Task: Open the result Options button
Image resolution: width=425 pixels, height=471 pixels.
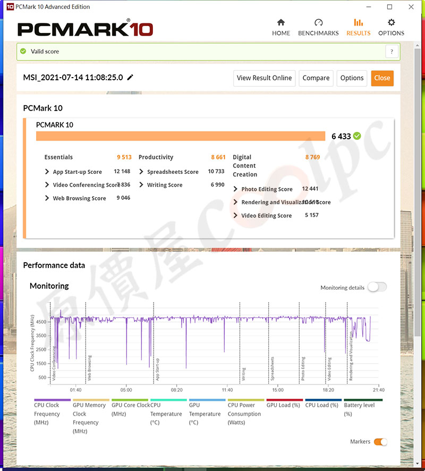Action: 352,78
